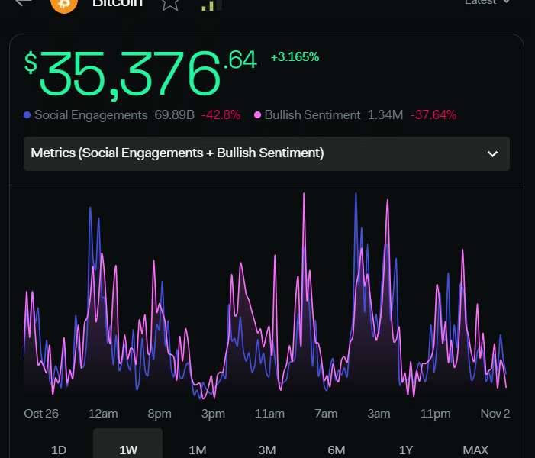Click the pink Bullish Sentiment legend dot

point(258,115)
